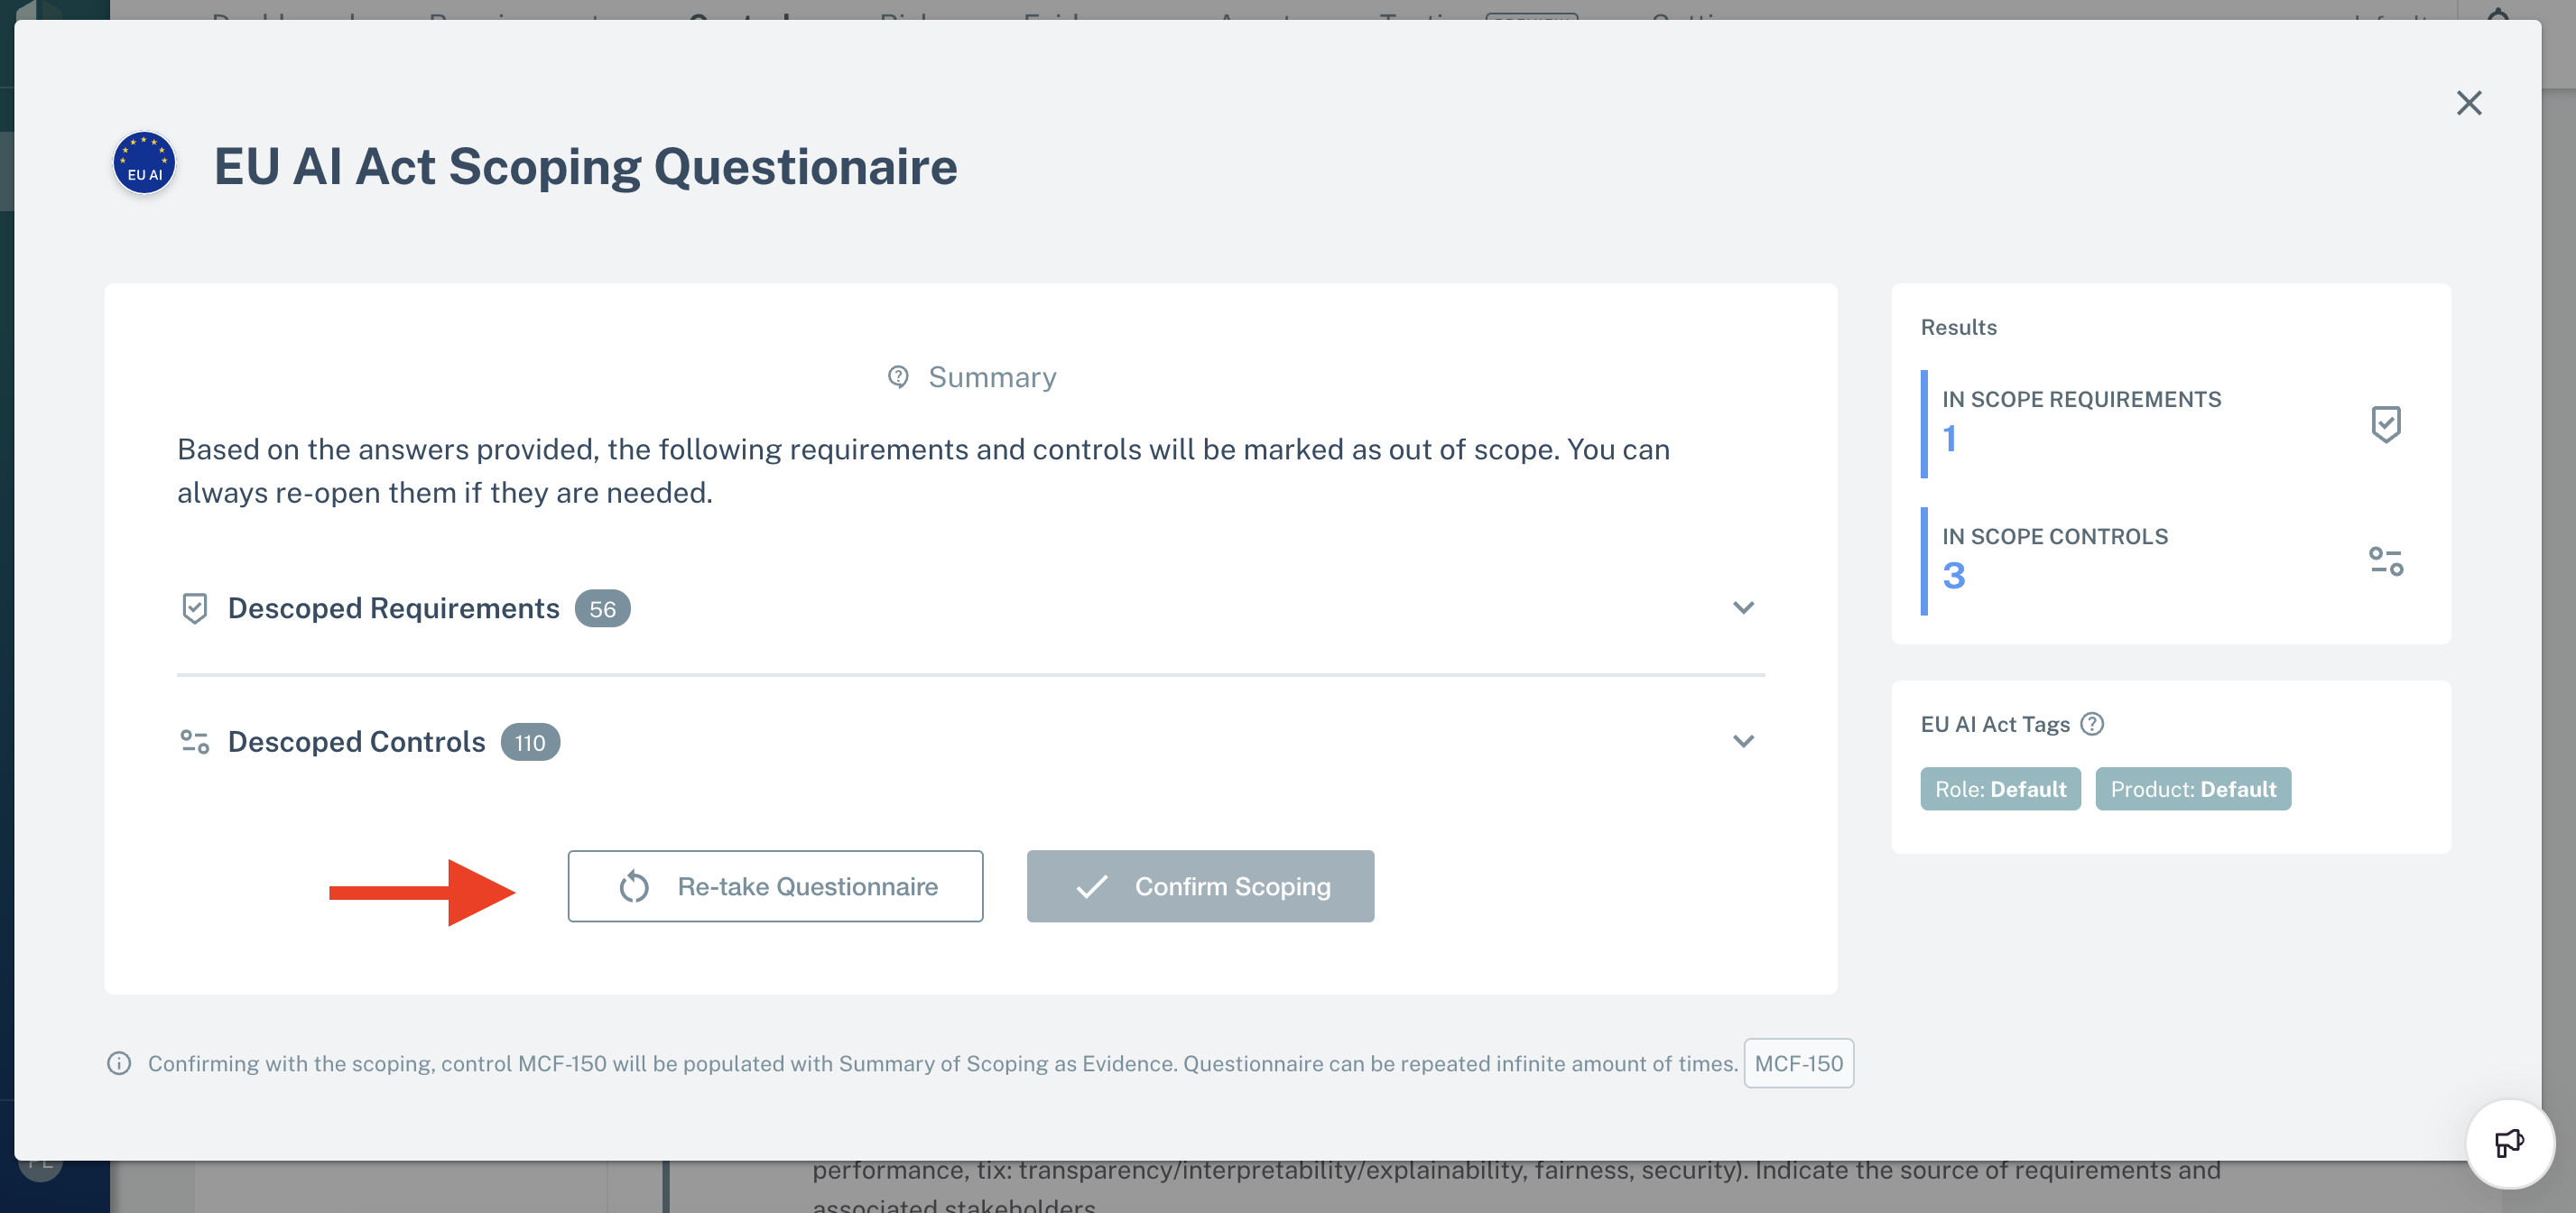Click the 56 descoped requirements badge
2576x1213 pixels.
[602, 609]
